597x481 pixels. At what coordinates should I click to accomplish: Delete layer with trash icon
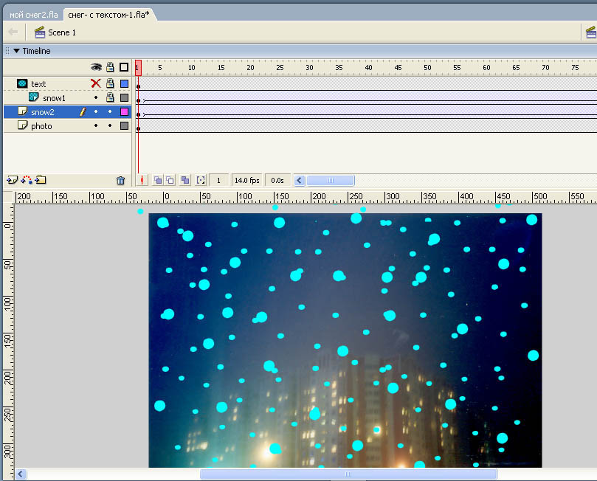(121, 180)
